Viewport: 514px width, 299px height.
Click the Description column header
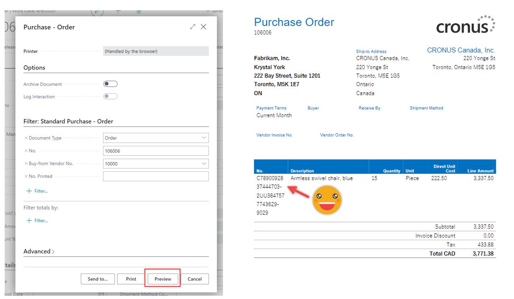pos(302,171)
